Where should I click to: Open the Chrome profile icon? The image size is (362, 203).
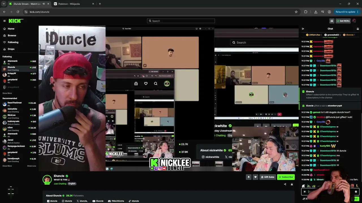point(329,12)
